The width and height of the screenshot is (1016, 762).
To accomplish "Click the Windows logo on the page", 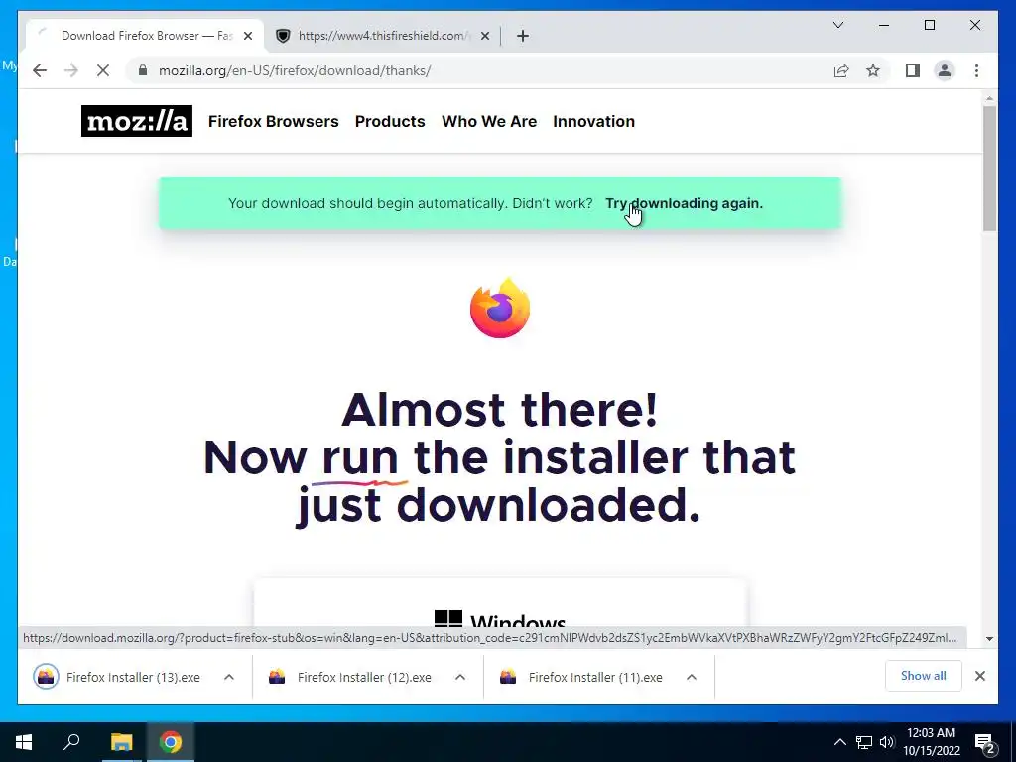I will [447, 619].
